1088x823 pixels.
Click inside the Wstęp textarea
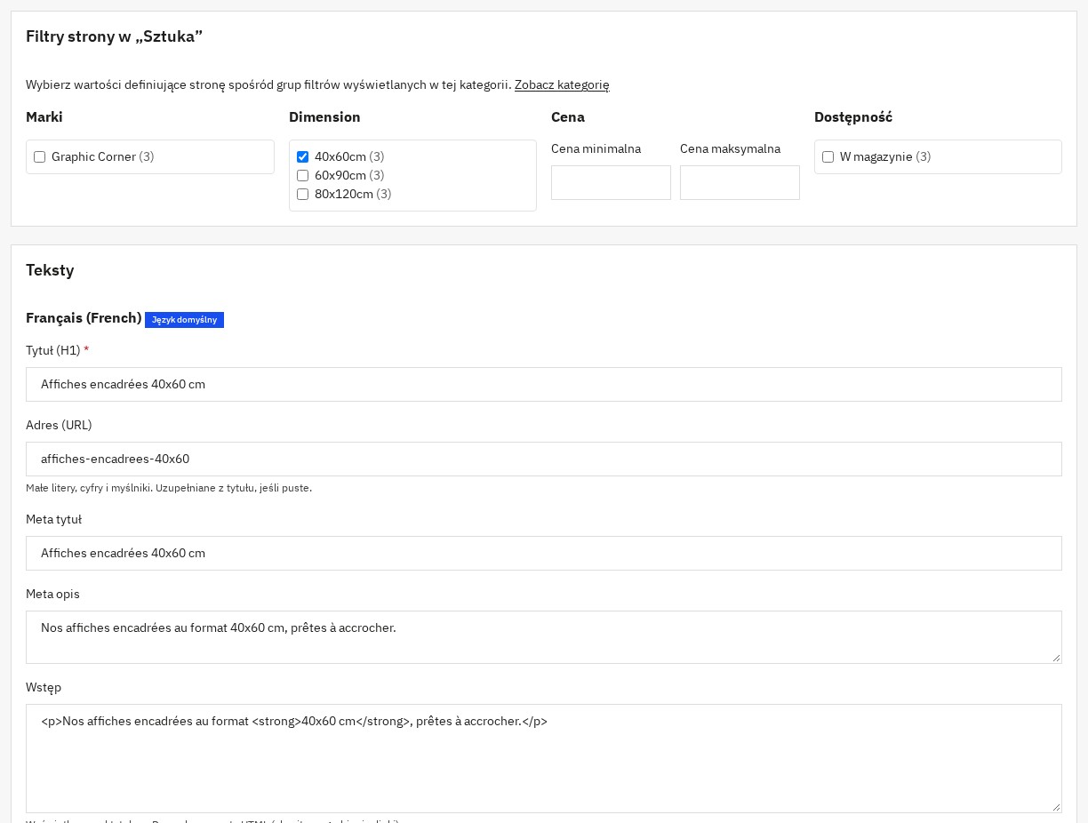(x=544, y=758)
